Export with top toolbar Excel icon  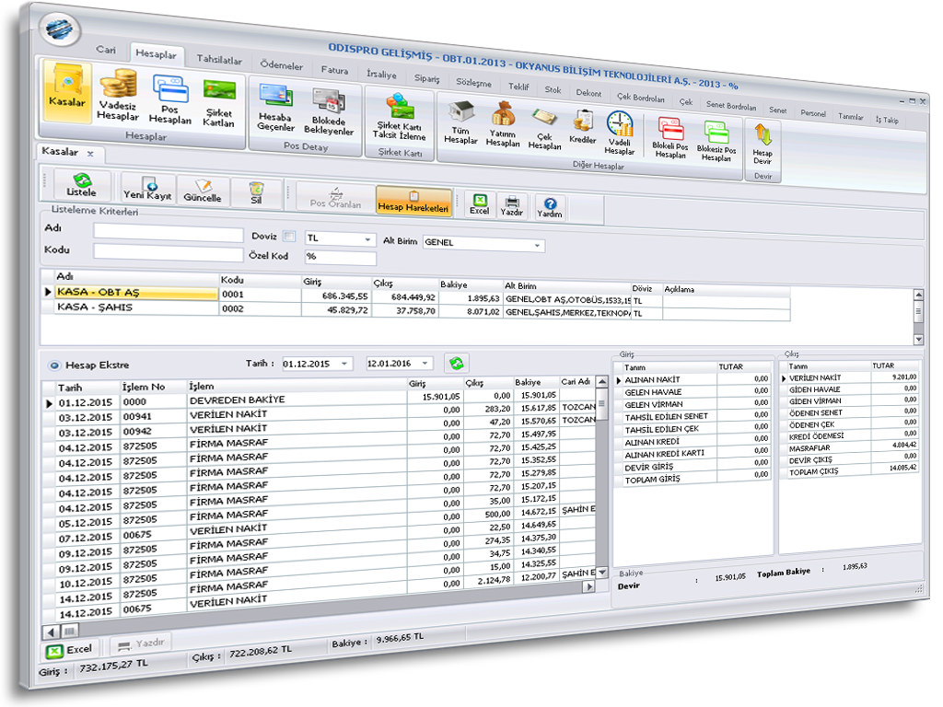[x=479, y=203]
